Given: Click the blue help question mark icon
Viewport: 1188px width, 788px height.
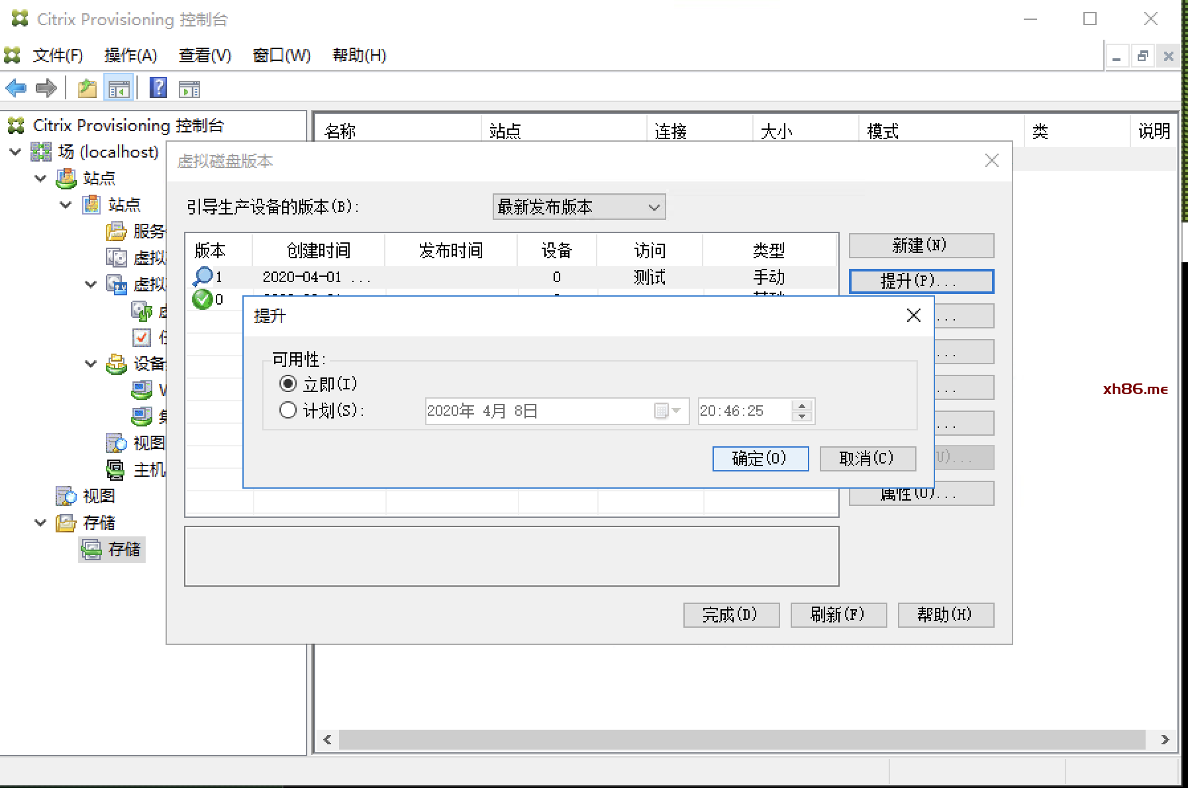Looking at the screenshot, I should [x=158, y=88].
